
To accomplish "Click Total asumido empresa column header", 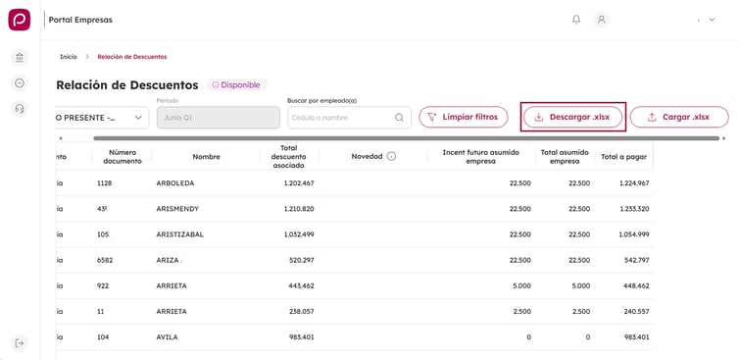I will (x=565, y=156).
